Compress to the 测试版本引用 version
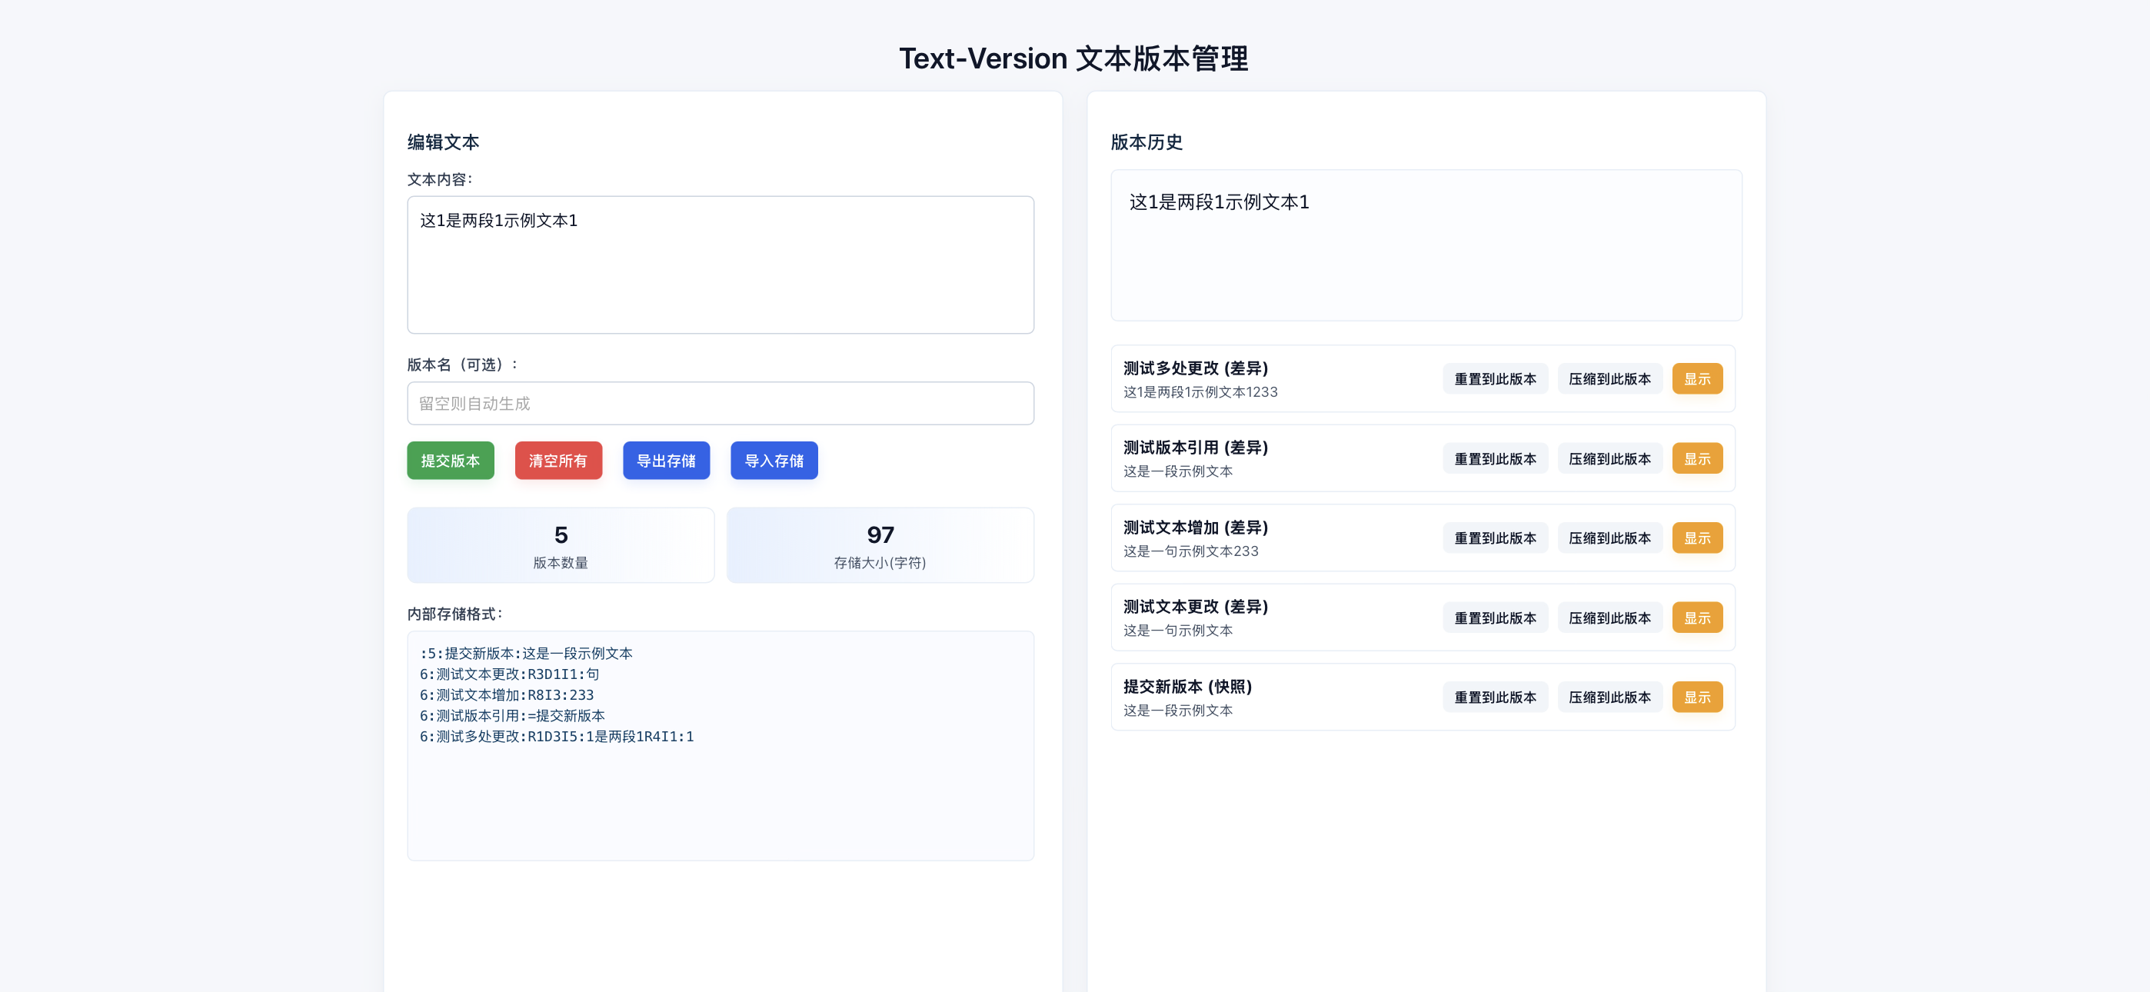The width and height of the screenshot is (2150, 992). (1609, 458)
